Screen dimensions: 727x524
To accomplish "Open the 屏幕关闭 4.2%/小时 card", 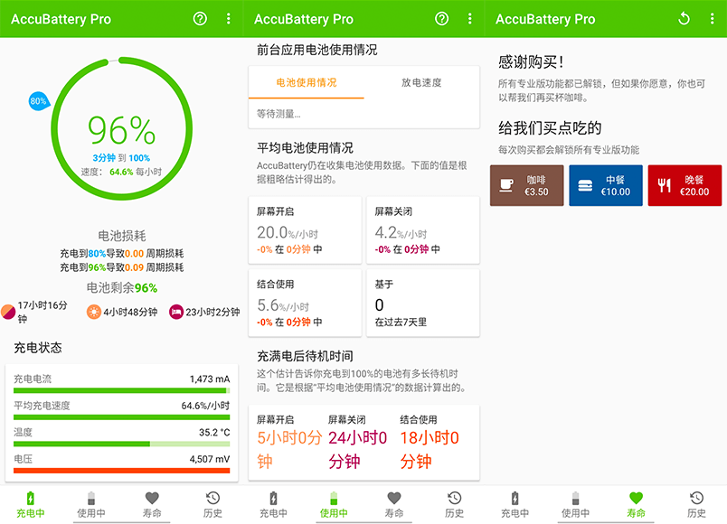I will 423,230.
